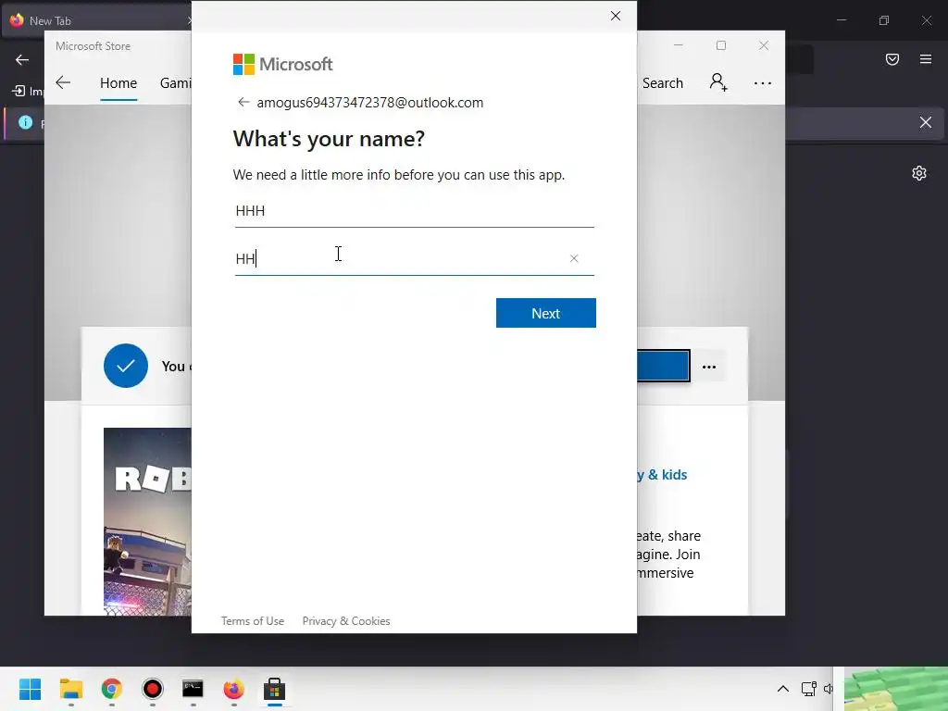Screen dimensions: 948x711
Task: Show hidden system tray icons
Action: pyautogui.click(x=782, y=689)
